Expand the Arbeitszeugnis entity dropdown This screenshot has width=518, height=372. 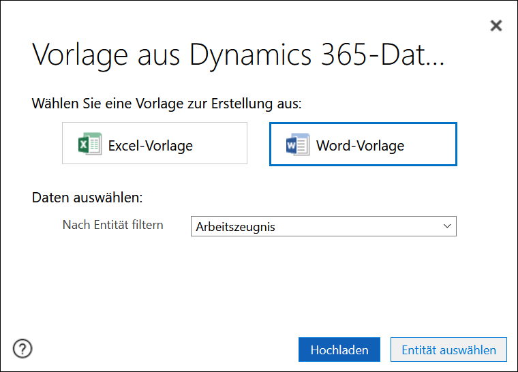pyautogui.click(x=324, y=226)
